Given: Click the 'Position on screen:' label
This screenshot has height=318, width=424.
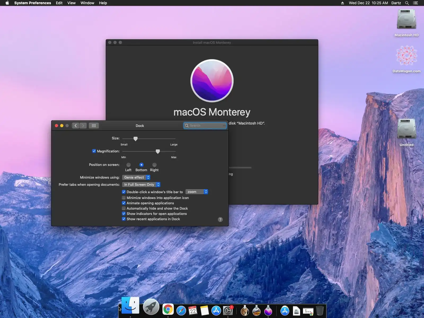Looking at the screenshot, I should pyautogui.click(x=104, y=165).
